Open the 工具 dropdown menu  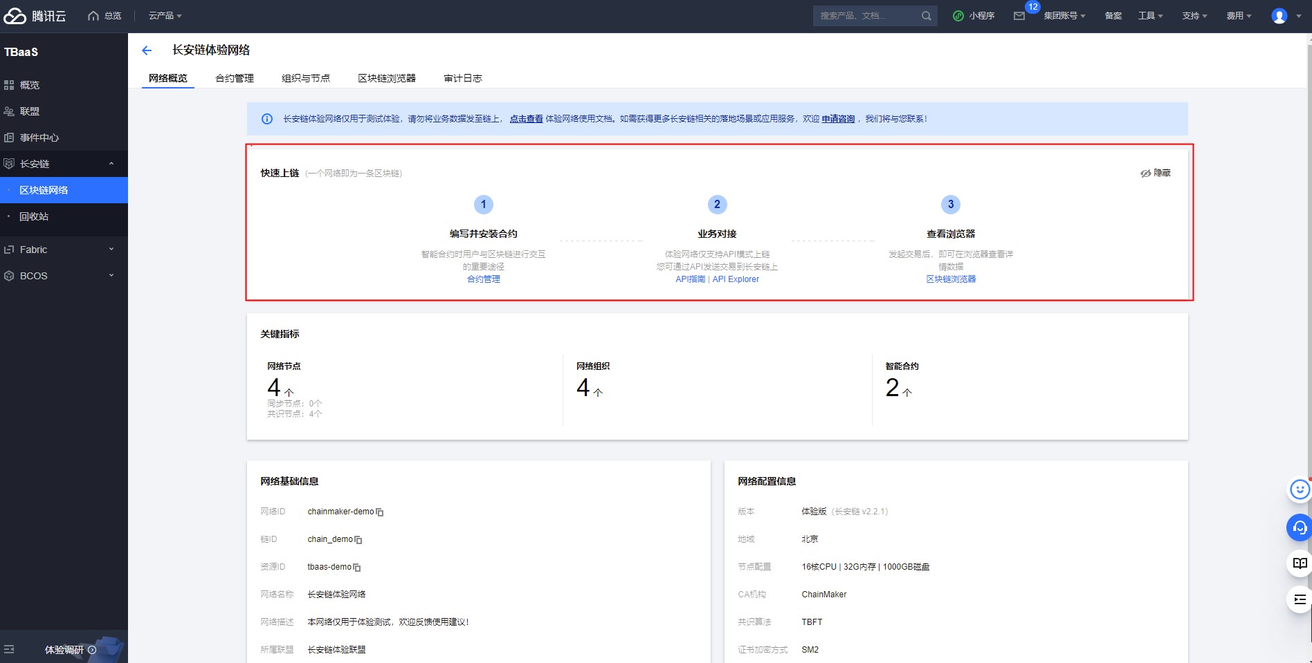click(1151, 16)
